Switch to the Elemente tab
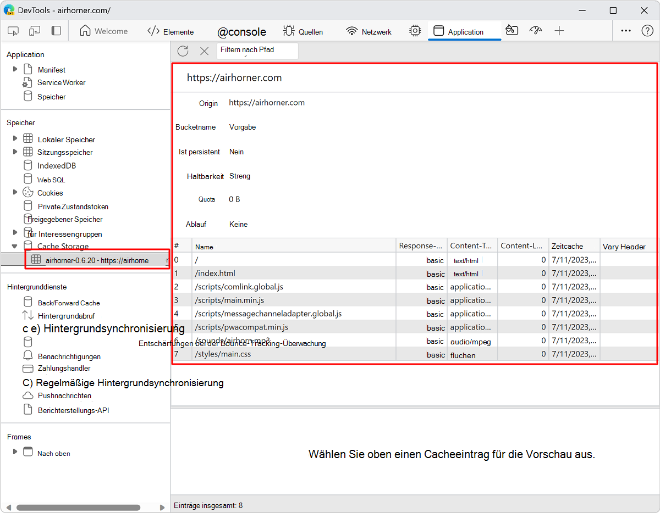 (x=172, y=31)
